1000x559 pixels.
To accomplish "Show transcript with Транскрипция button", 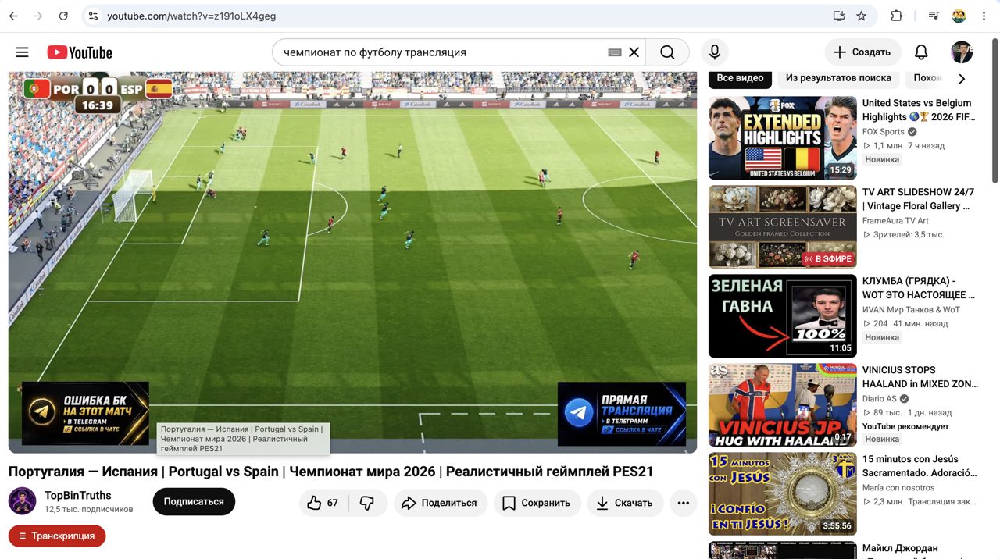I will tap(57, 536).
